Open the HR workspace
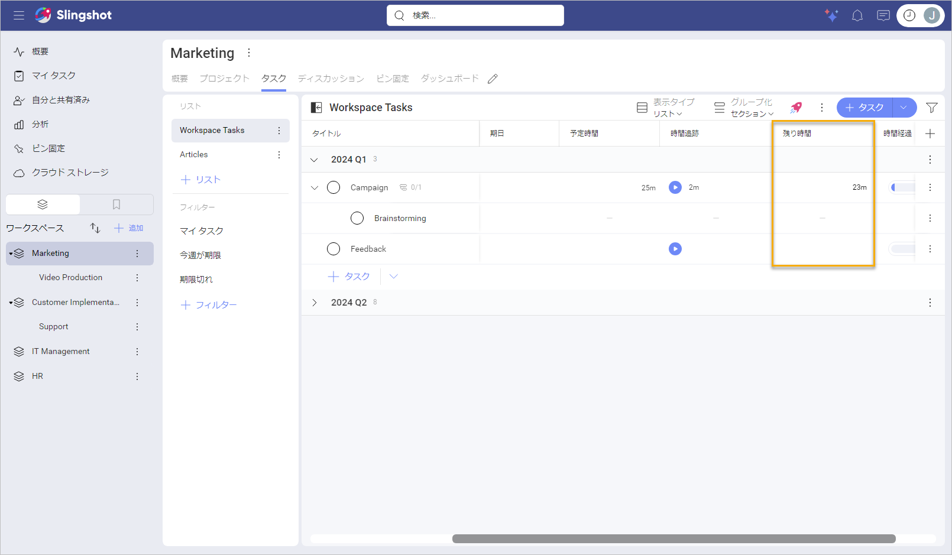Viewport: 952px width, 555px height. [x=37, y=377]
